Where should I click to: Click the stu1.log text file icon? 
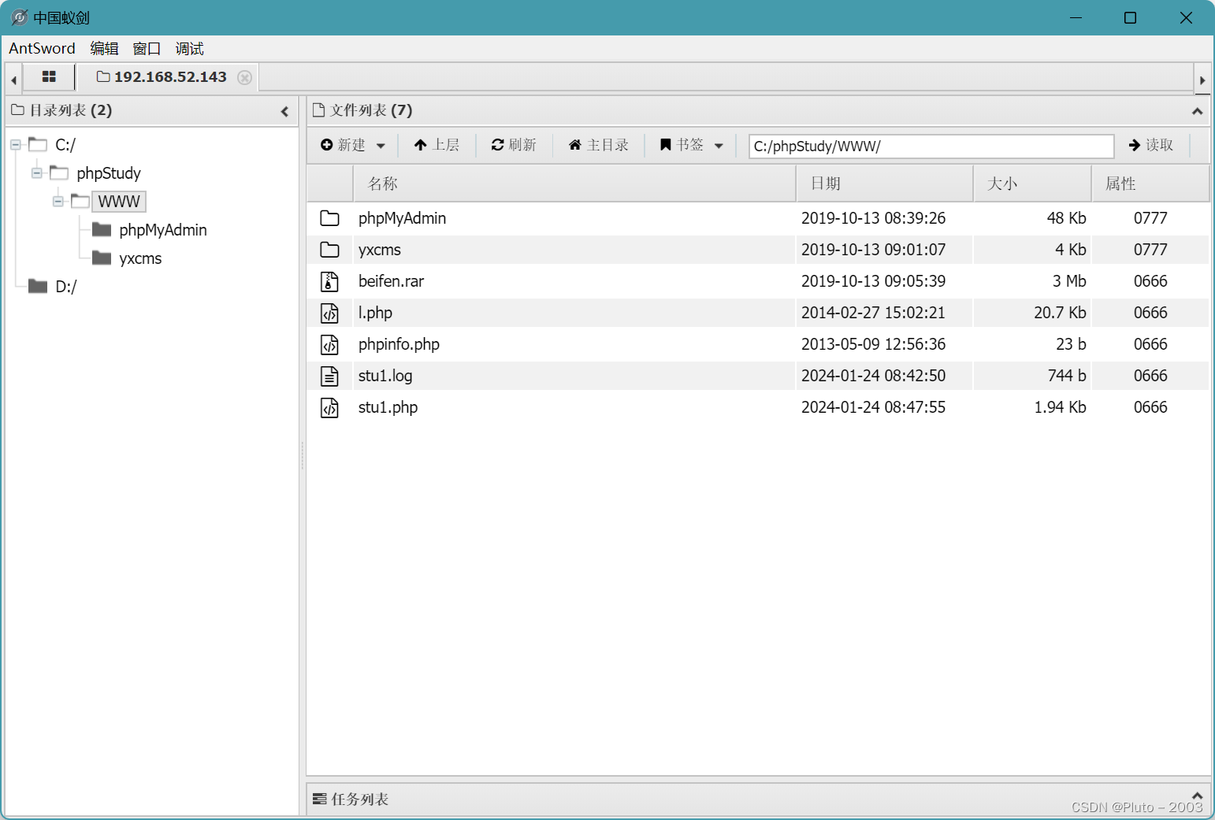[x=329, y=376]
